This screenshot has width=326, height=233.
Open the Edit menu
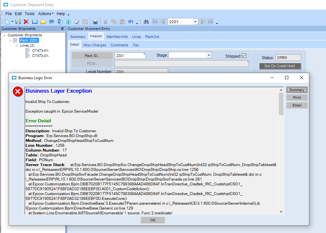[x=18, y=14]
